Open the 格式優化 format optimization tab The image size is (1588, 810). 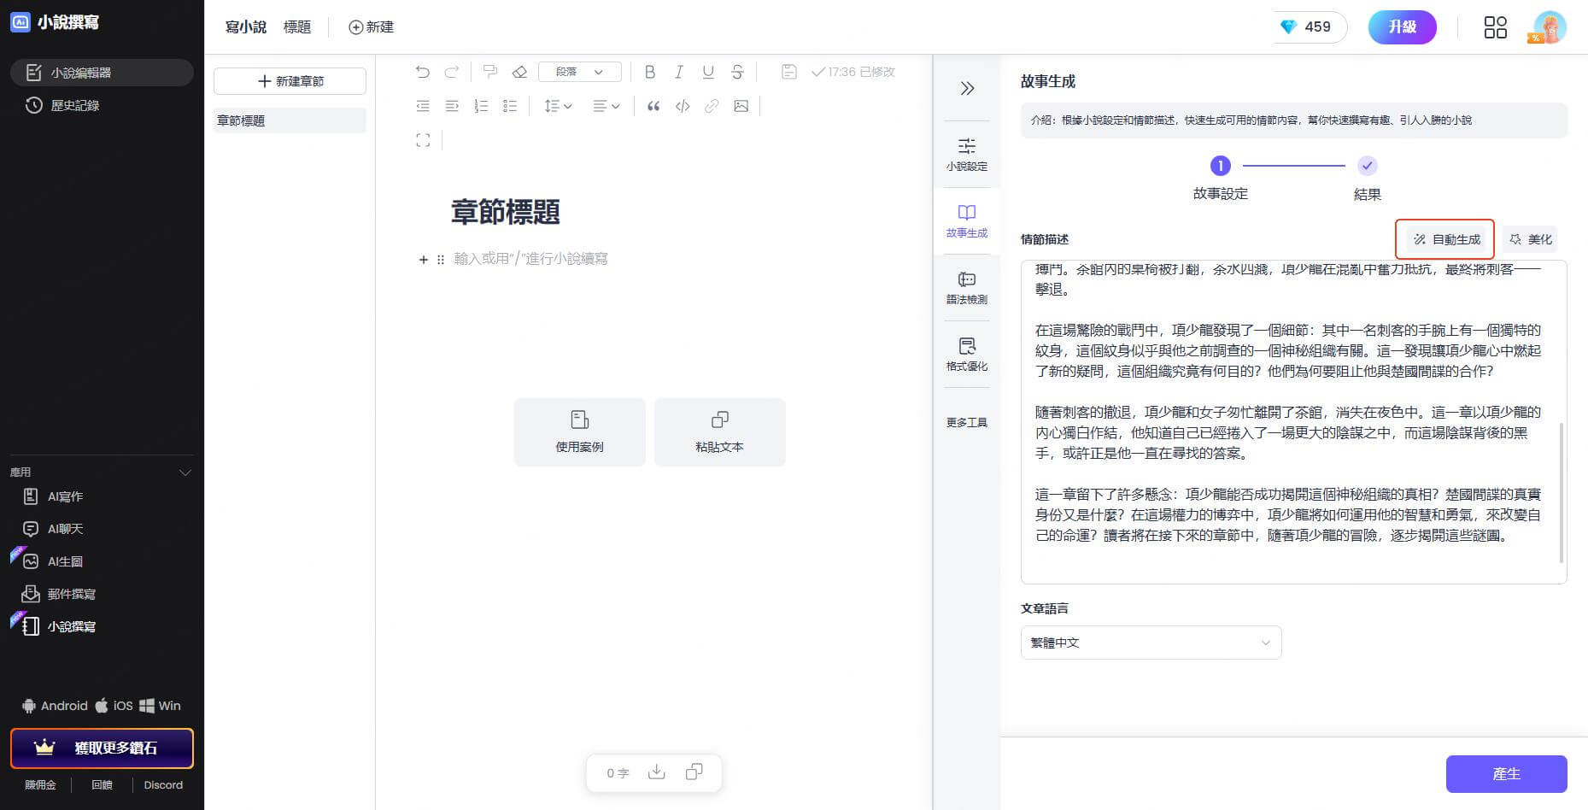click(x=967, y=354)
